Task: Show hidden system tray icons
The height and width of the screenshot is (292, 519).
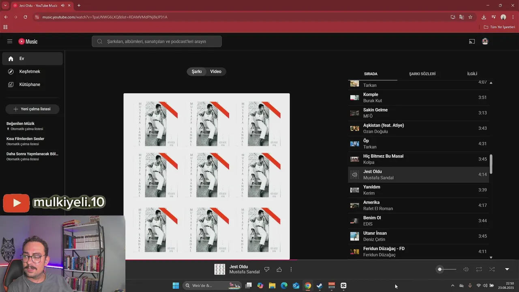Action: (x=453, y=286)
